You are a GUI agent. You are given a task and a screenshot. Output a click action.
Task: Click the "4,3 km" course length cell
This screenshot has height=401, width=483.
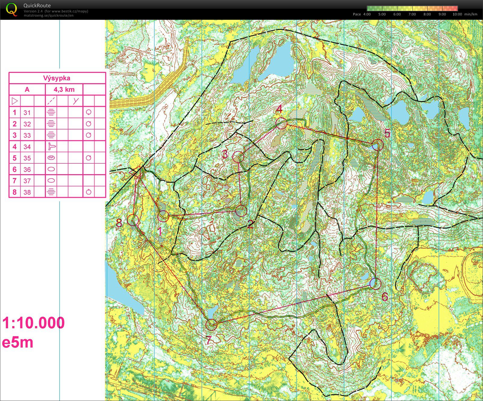tap(64, 89)
